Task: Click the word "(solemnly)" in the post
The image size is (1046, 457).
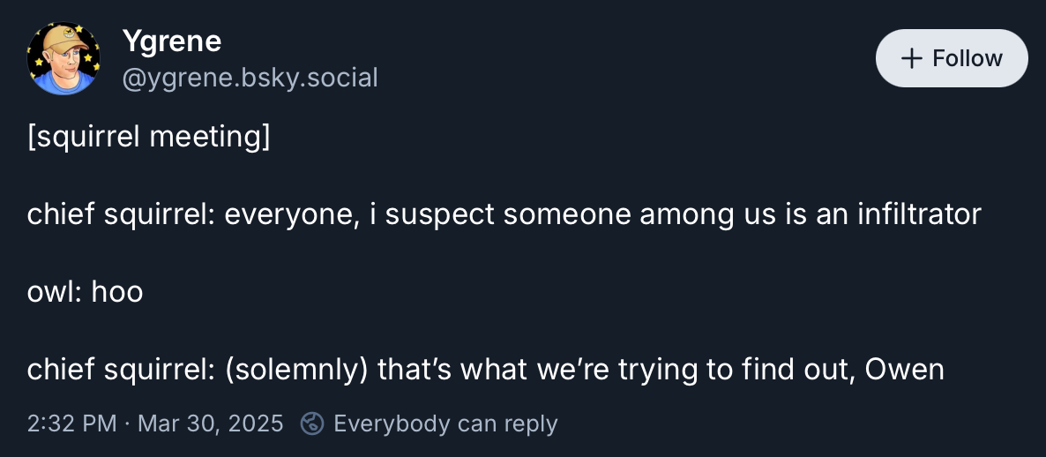Action: click(x=295, y=370)
